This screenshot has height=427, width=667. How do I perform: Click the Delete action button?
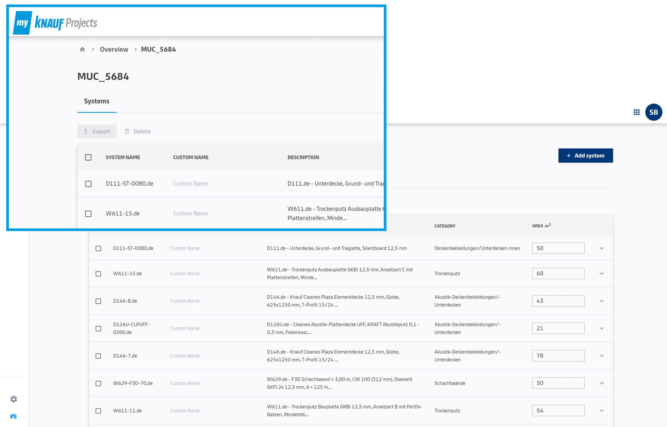pyautogui.click(x=138, y=131)
